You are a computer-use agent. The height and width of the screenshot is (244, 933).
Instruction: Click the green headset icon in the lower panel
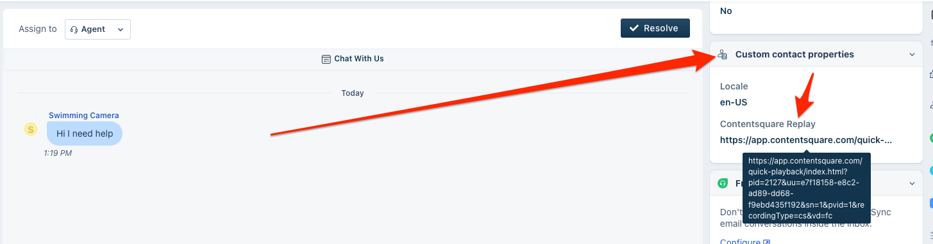[x=723, y=183]
